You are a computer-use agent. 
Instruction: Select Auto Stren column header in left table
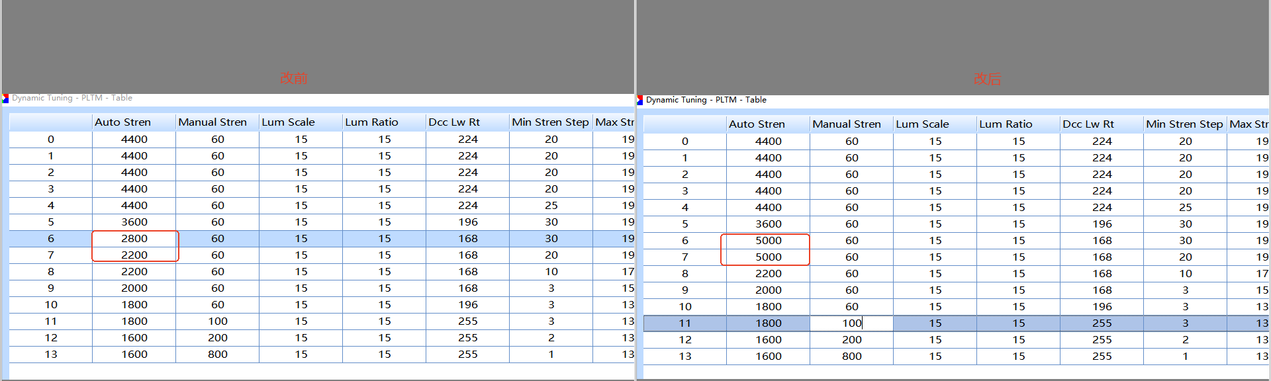[x=134, y=122]
